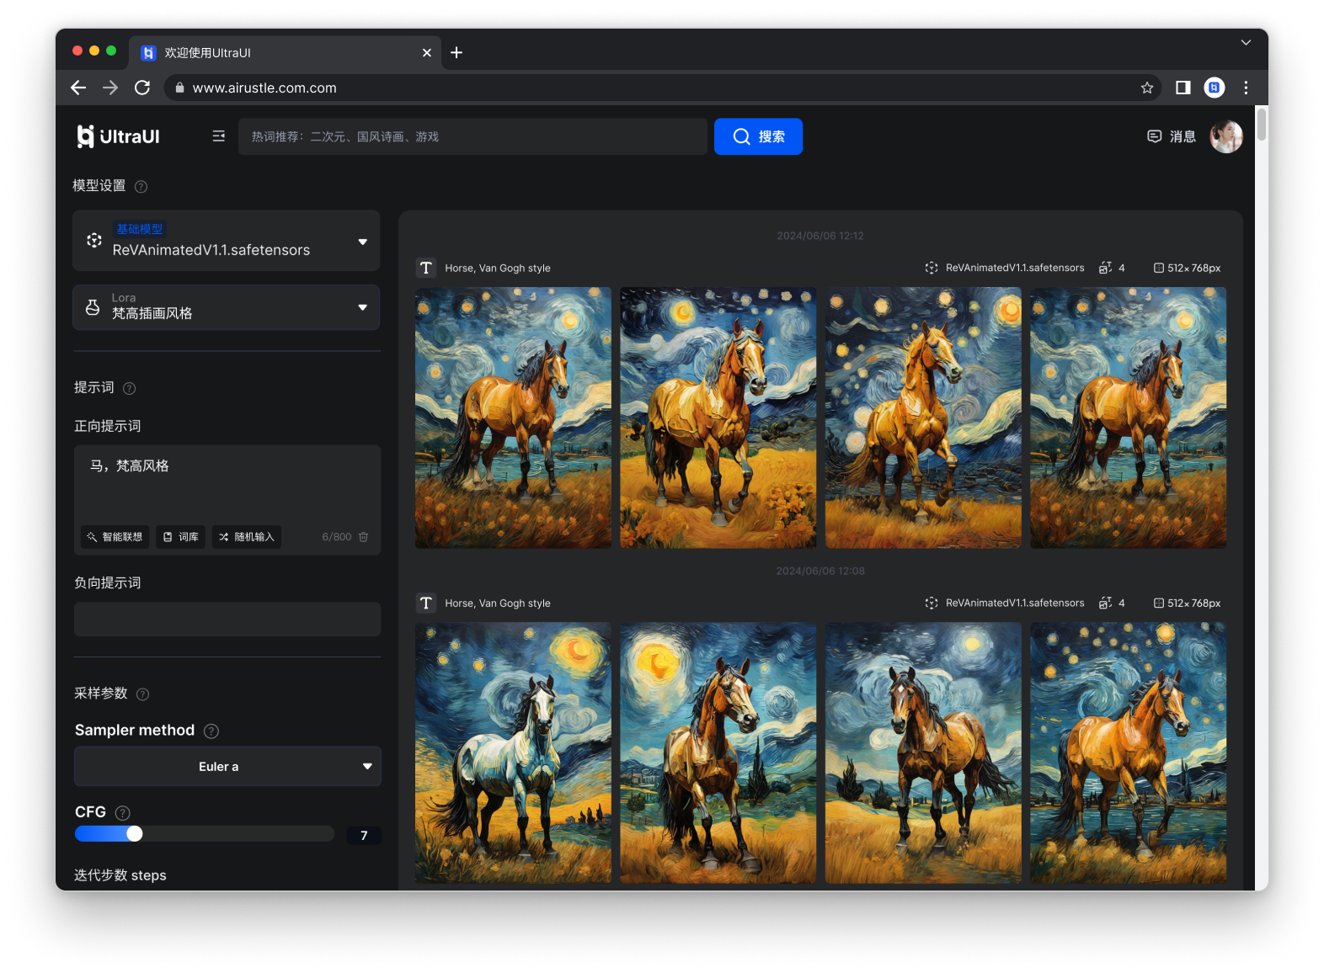This screenshot has height=973, width=1324.
Task: Open fourth horse thumbnail in 12:08 batch
Action: pos(1129,752)
